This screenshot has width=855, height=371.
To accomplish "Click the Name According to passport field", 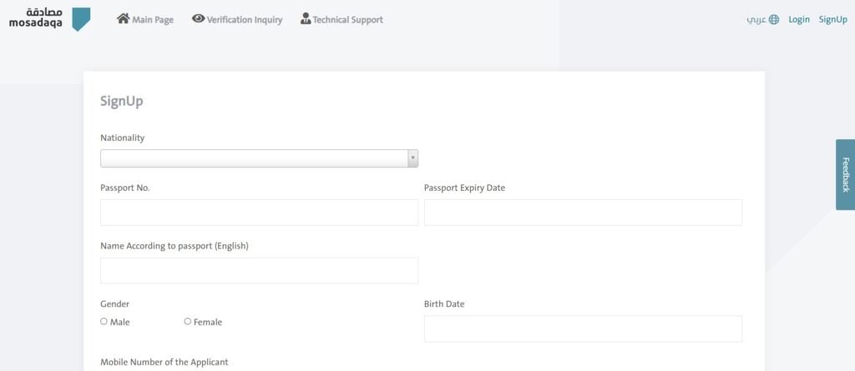I will (259, 271).
